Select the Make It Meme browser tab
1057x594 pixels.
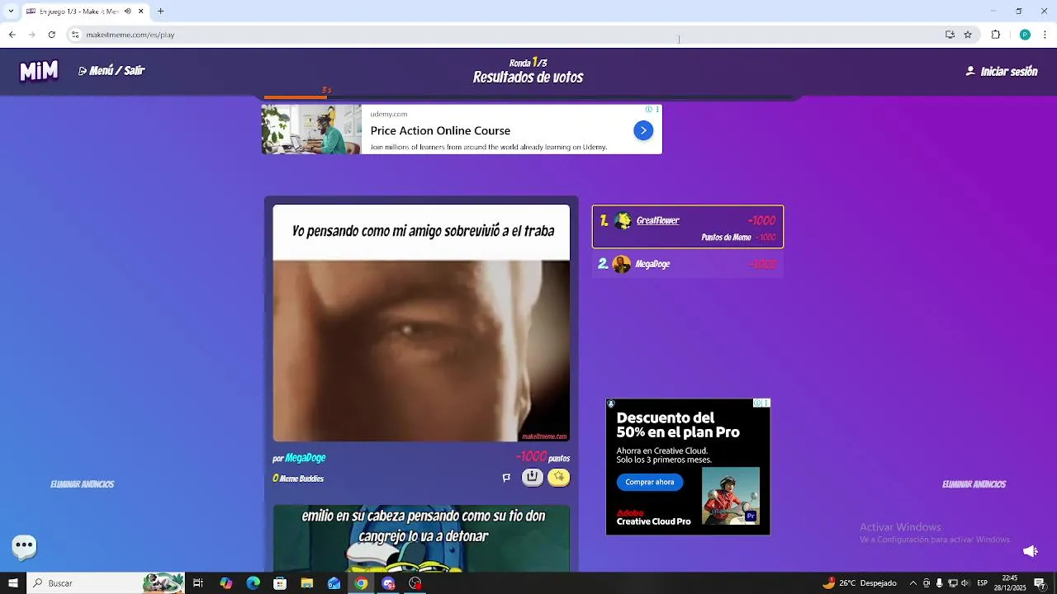(x=85, y=12)
